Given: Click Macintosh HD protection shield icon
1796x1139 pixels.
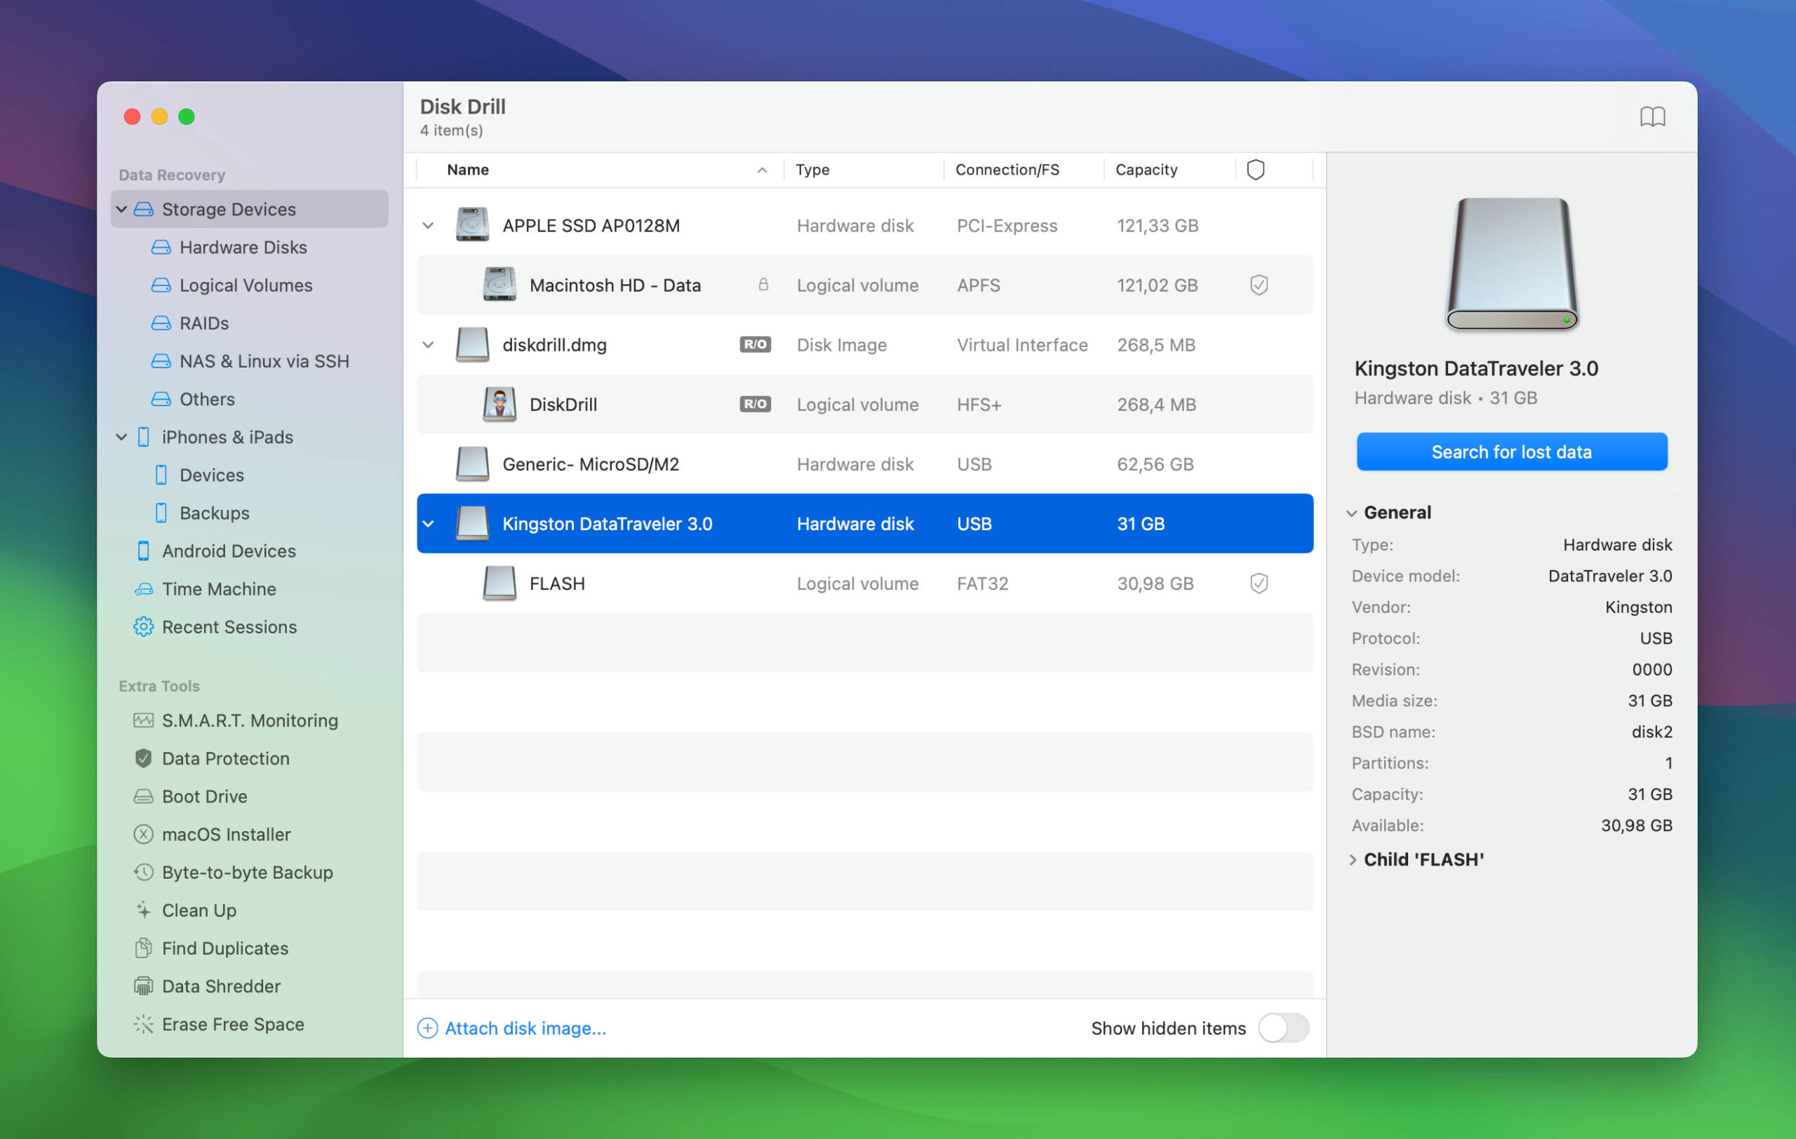Looking at the screenshot, I should [1258, 285].
